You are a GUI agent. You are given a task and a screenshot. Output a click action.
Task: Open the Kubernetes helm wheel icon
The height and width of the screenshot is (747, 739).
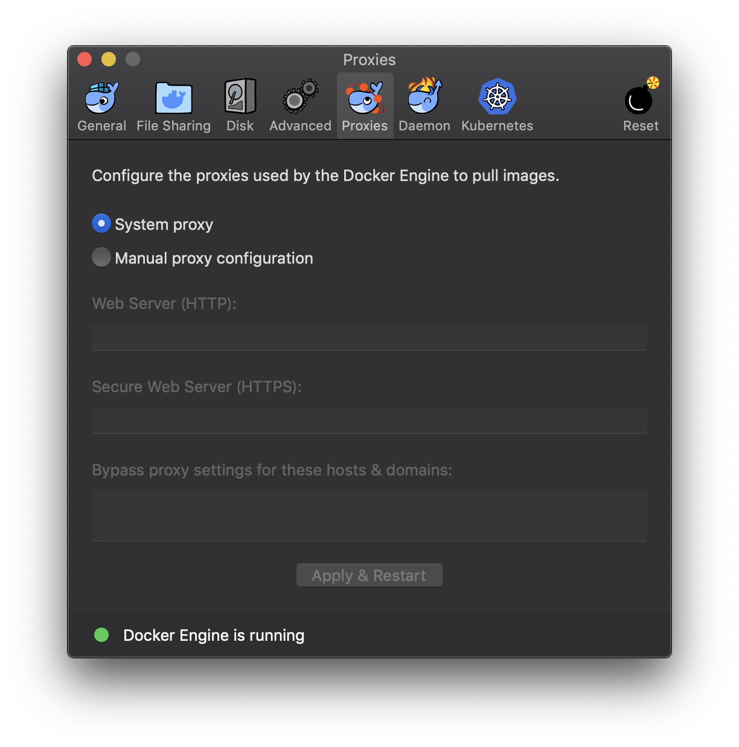(x=497, y=97)
